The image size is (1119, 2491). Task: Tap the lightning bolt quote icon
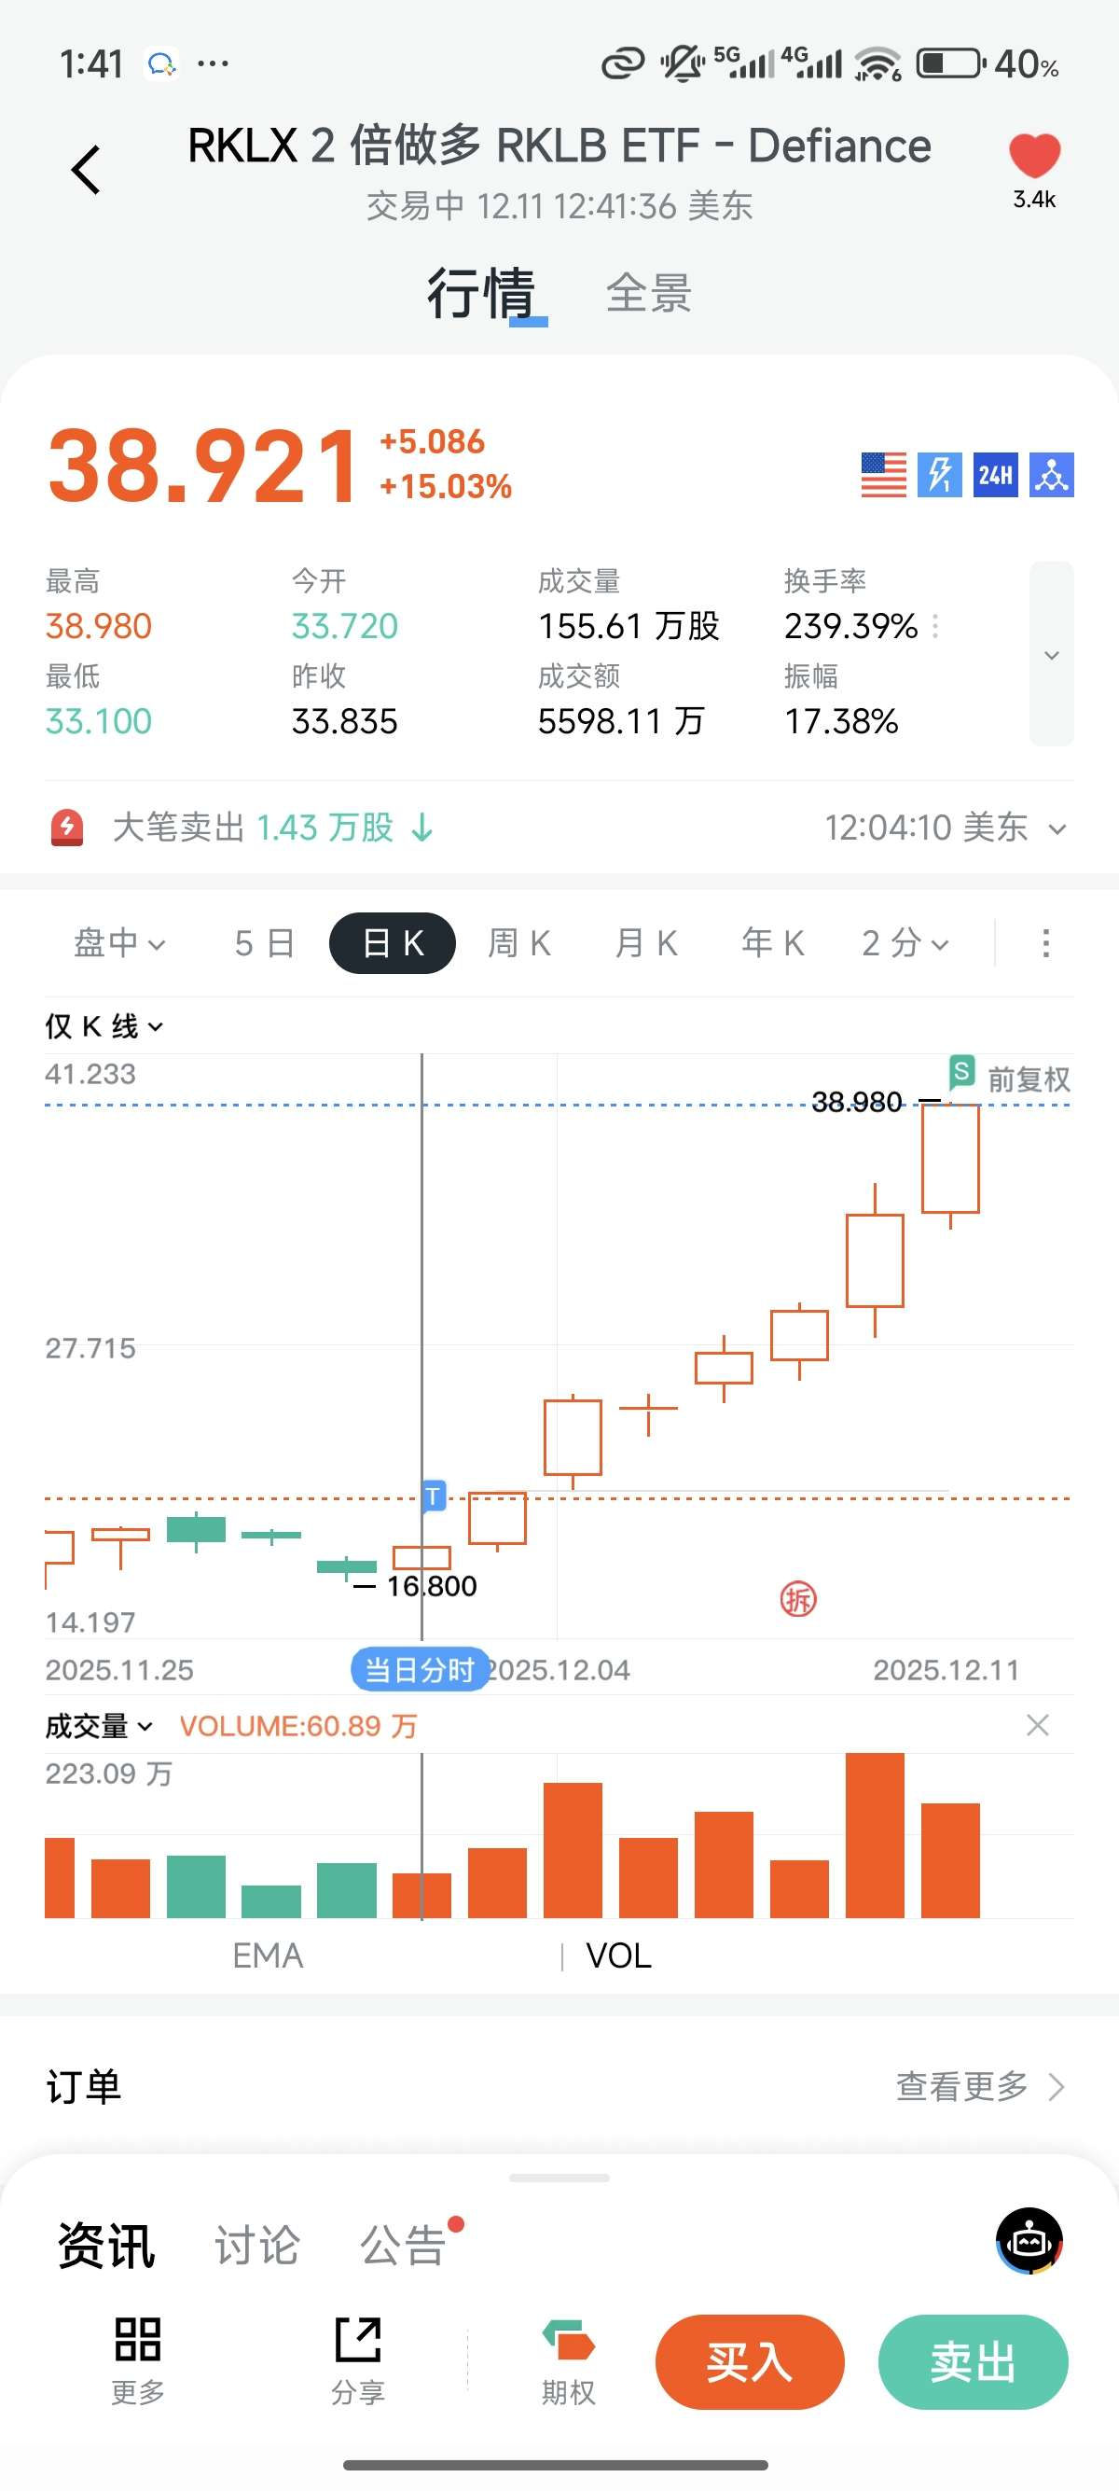click(939, 475)
